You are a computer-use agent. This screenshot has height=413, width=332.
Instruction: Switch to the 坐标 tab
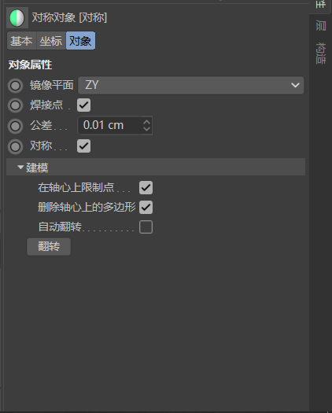(51, 41)
